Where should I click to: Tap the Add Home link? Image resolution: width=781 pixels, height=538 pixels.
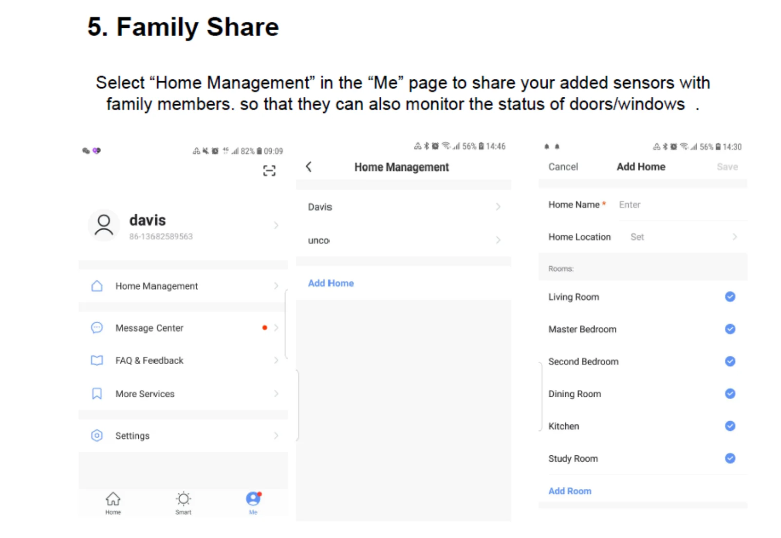[331, 283]
